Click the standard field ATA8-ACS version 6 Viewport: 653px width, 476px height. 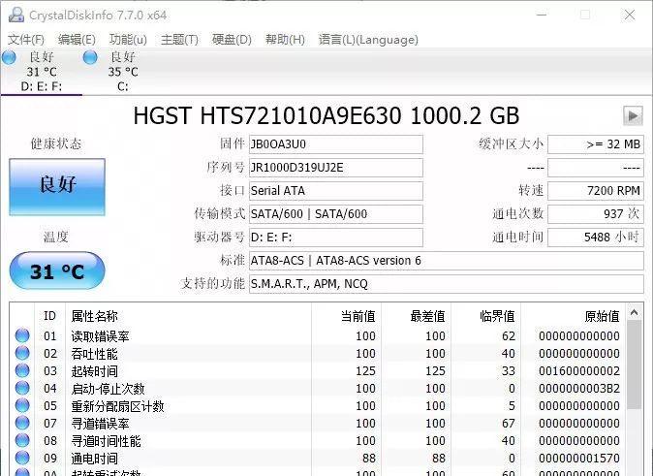click(x=447, y=261)
